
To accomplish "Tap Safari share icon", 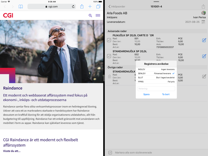I will (x=82, y=6).
